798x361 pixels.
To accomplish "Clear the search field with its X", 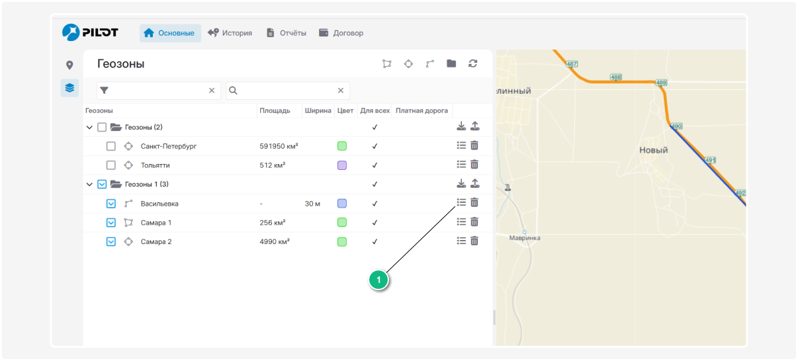I will coord(341,91).
